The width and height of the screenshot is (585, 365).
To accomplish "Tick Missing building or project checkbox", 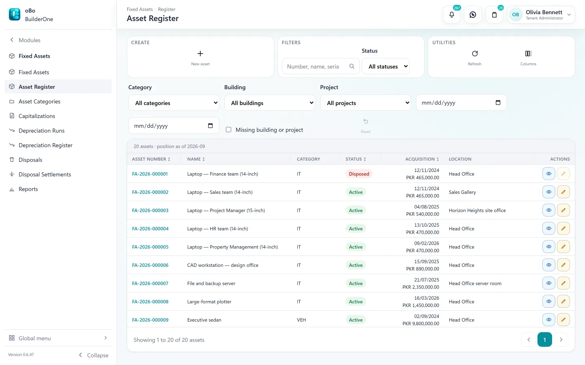I will tap(228, 130).
